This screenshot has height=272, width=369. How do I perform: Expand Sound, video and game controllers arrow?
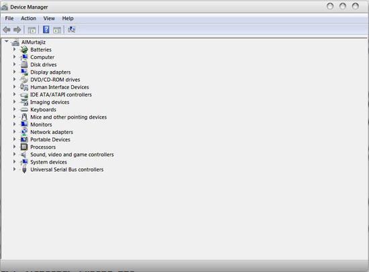14,154
